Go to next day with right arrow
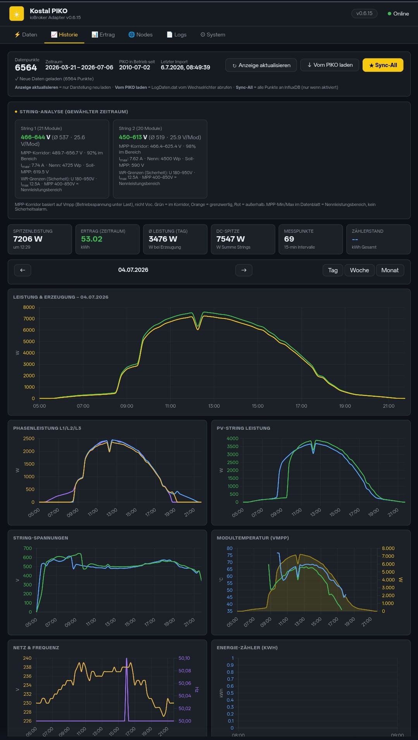The image size is (418, 740). click(244, 270)
